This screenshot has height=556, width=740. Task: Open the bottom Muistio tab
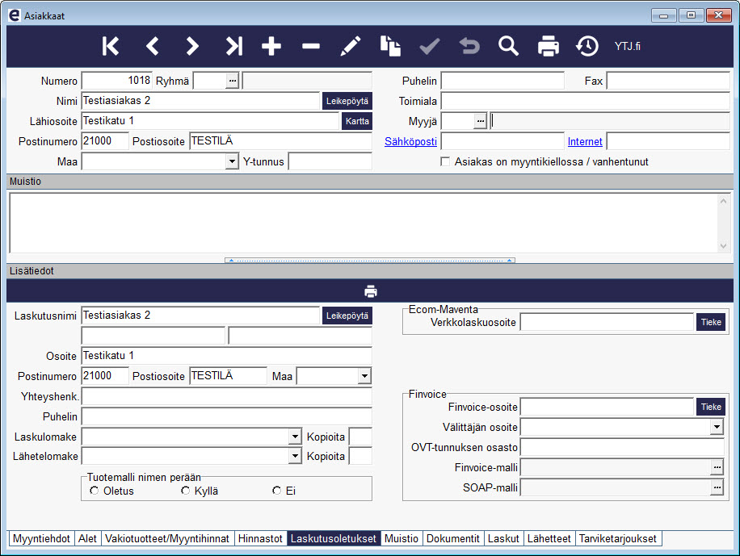pos(402,538)
